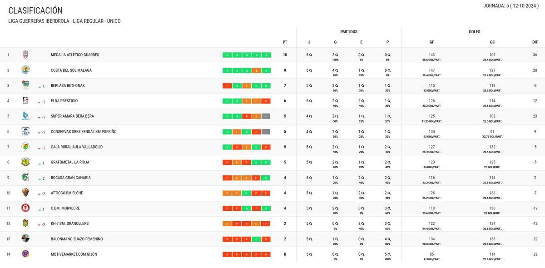Screen dimensions: 545x268
Task: Click the C.BM. Morvedre red team logo
Action: tap(25, 208)
